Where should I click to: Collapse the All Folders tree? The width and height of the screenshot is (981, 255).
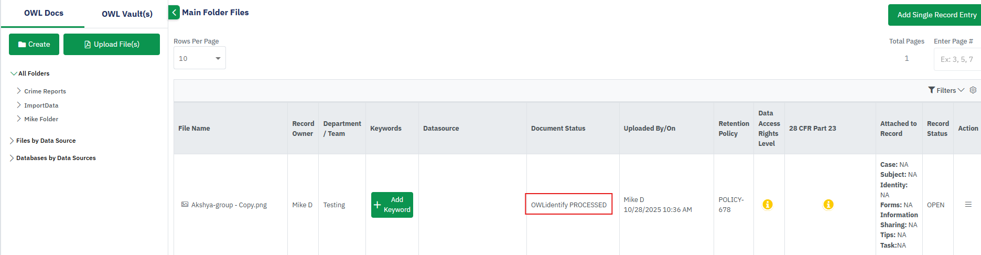[14, 73]
